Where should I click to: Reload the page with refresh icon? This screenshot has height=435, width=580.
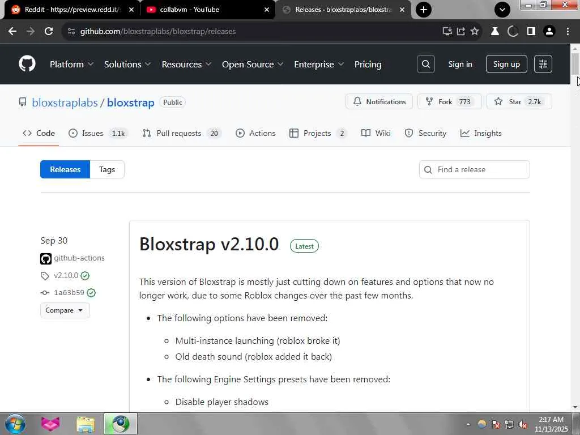pos(49,31)
